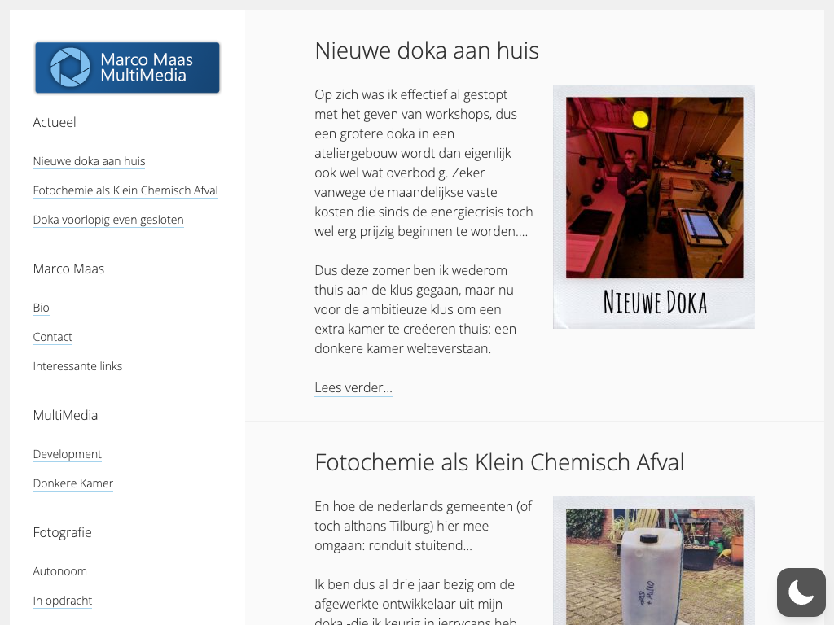Click the jerrycan photo thumbnail
This screenshot has width=834, height=625.
pyautogui.click(x=653, y=562)
